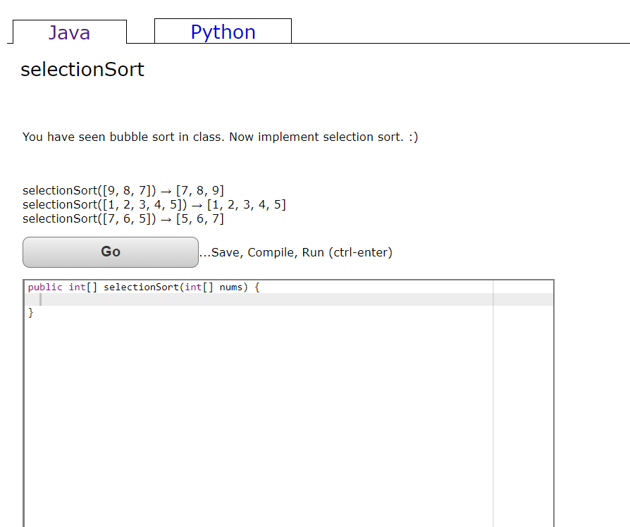Screen dimensions: 630x527
Task: Click the Python tab label text
Action: pyautogui.click(x=223, y=32)
